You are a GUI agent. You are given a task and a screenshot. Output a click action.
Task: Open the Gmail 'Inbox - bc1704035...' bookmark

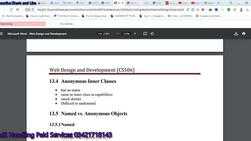point(181,16)
